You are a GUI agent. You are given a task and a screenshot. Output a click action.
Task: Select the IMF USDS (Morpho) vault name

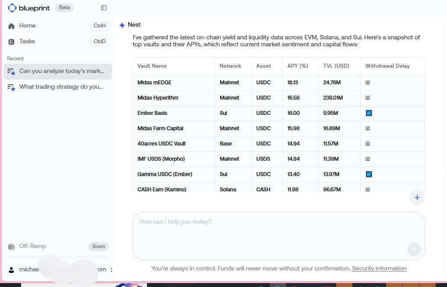(x=161, y=159)
